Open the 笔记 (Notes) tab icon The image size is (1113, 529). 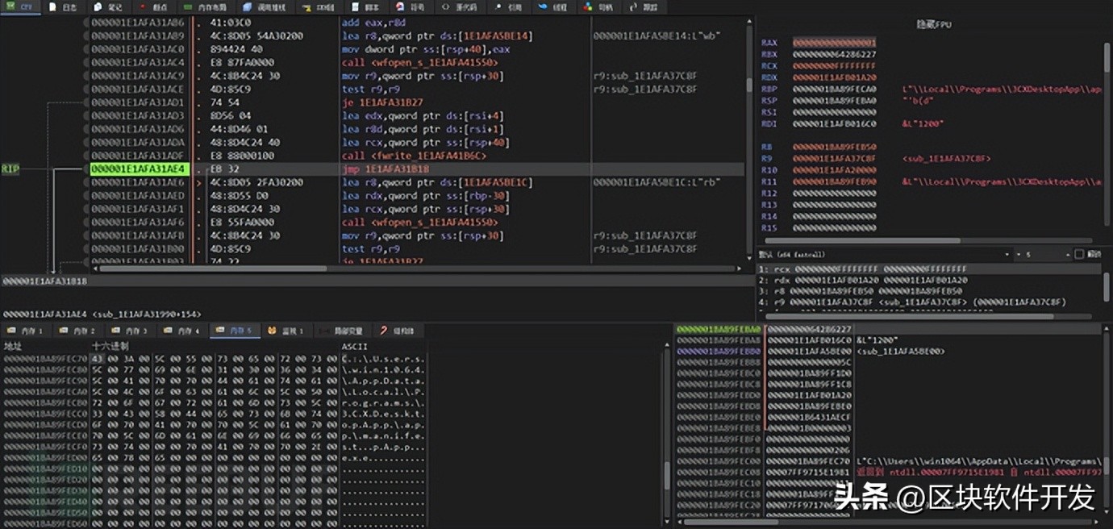point(98,6)
